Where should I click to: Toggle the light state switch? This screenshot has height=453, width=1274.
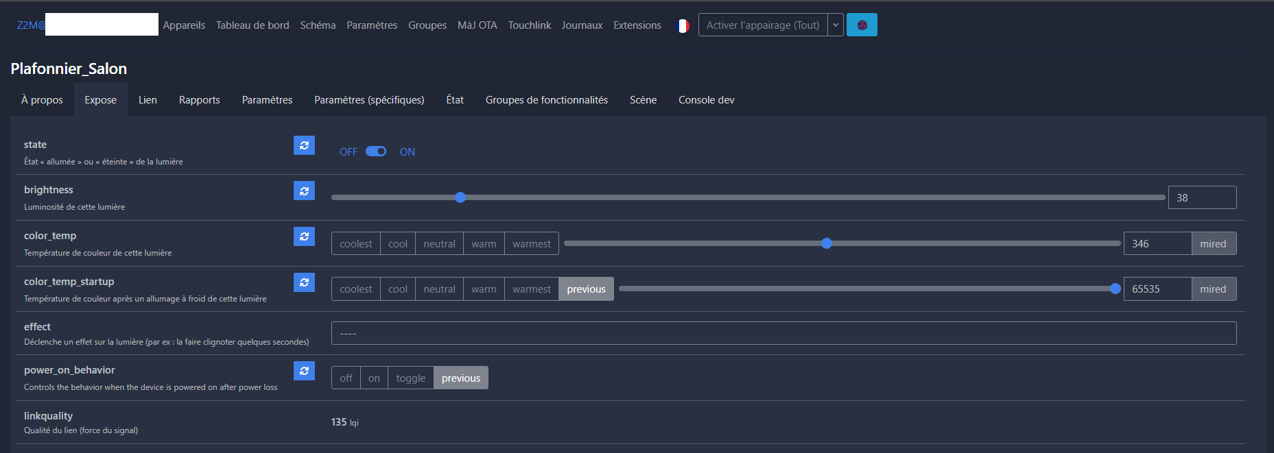click(x=376, y=151)
